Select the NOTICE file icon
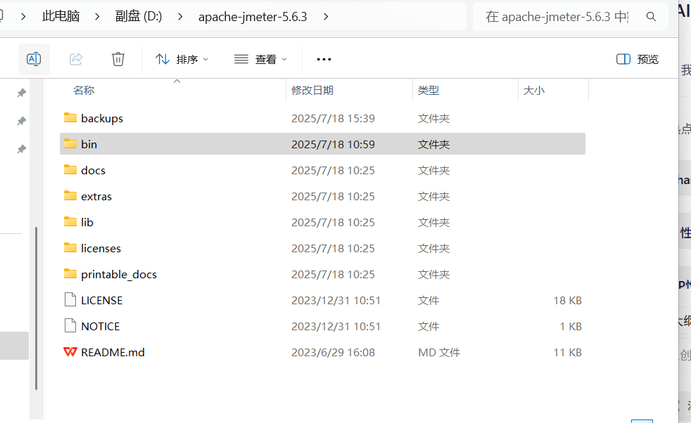Image resolution: width=691 pixels, height=423 pixels. 70,326
